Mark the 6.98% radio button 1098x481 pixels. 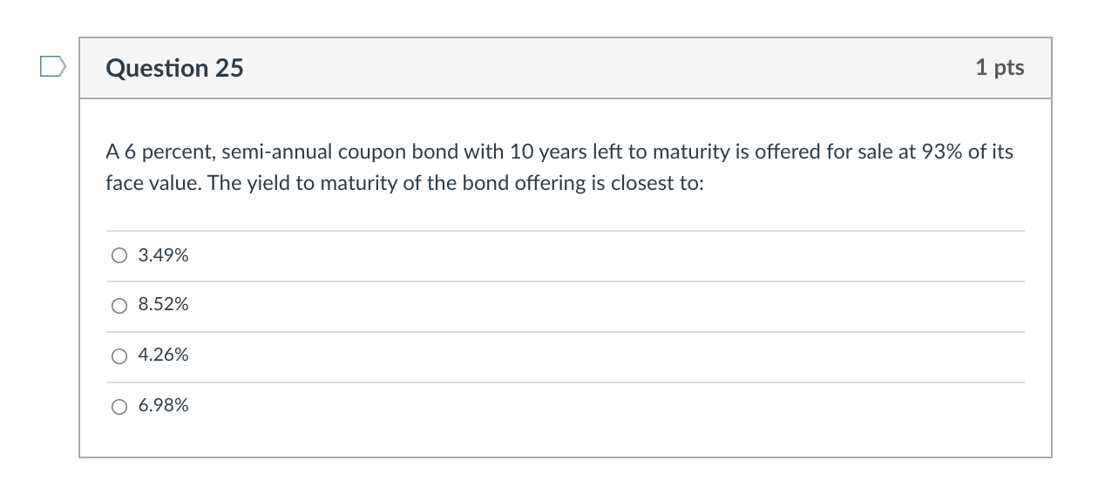click(119, 406)
